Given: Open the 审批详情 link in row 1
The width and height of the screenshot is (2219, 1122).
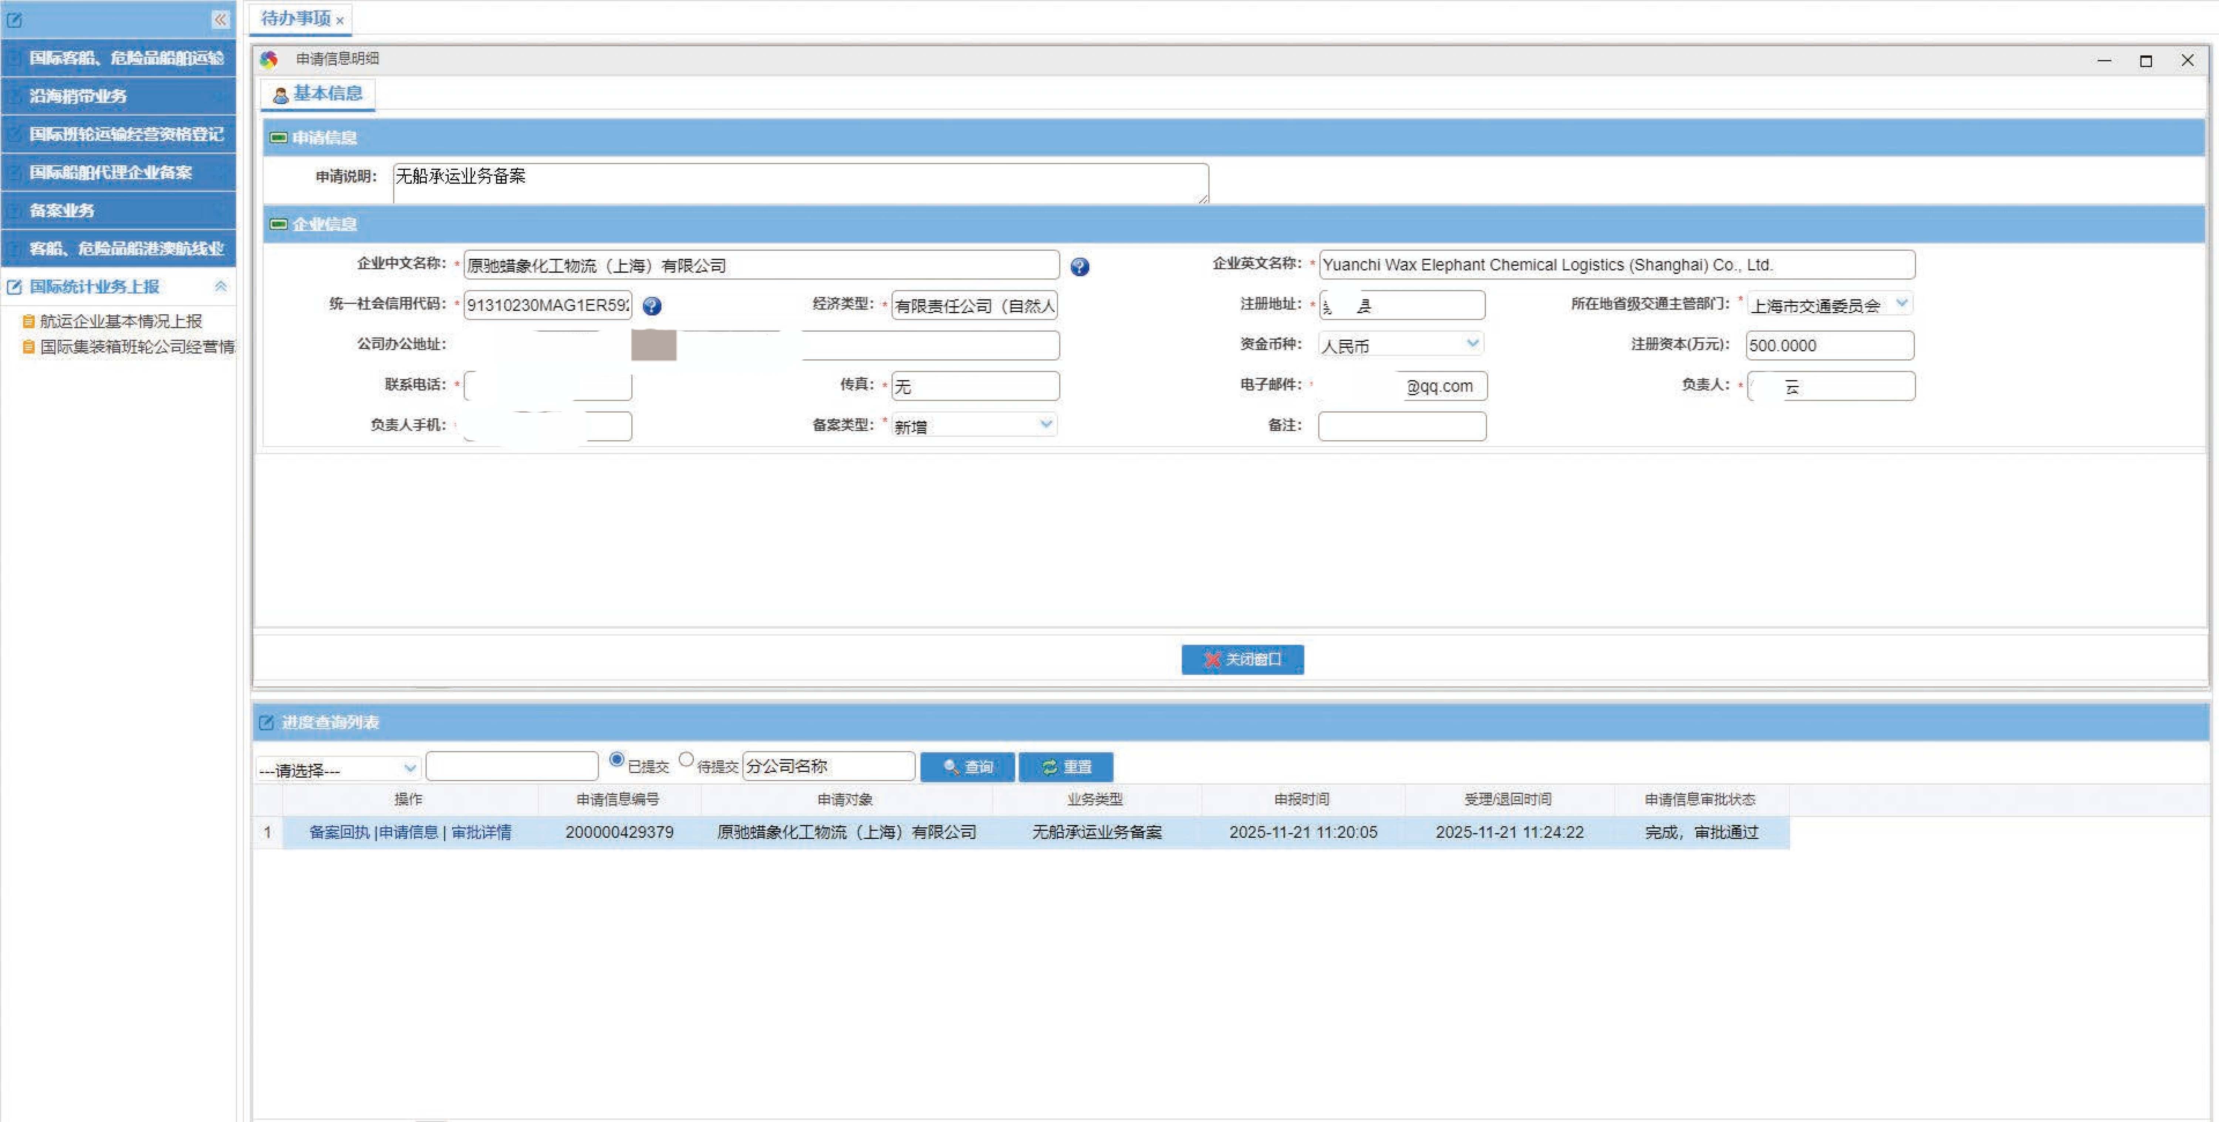Looking at the screenshot, I should (481, 833).
